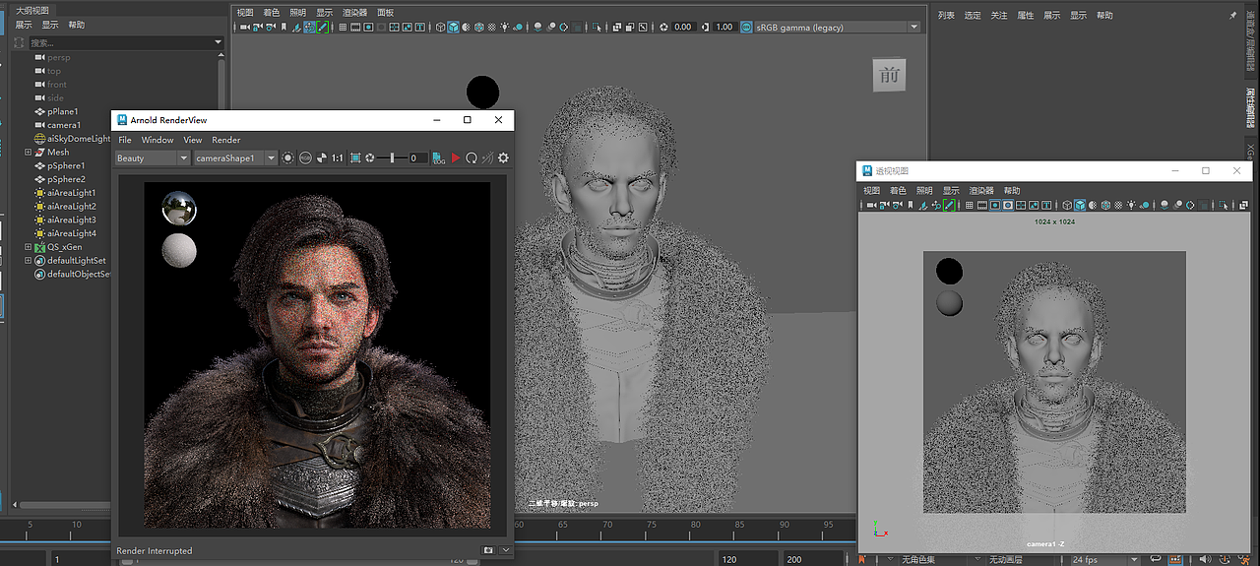Click the gamma 1.00 field in viewport toolbar
Viewport: 1260px width, 566px height.
point(724,27)
